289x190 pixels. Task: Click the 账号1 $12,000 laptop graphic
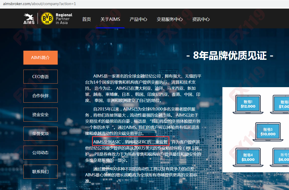click(x=248, y=104)
